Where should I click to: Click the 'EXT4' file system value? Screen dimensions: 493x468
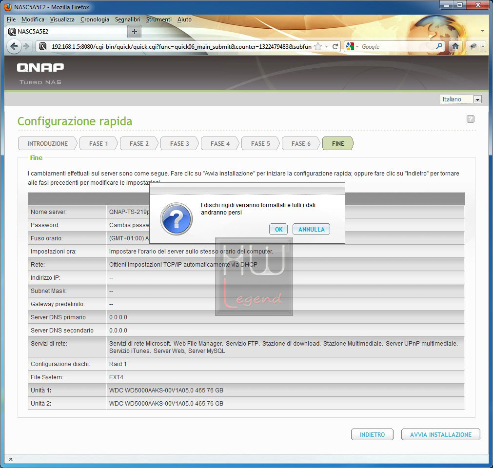click(117, 377)
